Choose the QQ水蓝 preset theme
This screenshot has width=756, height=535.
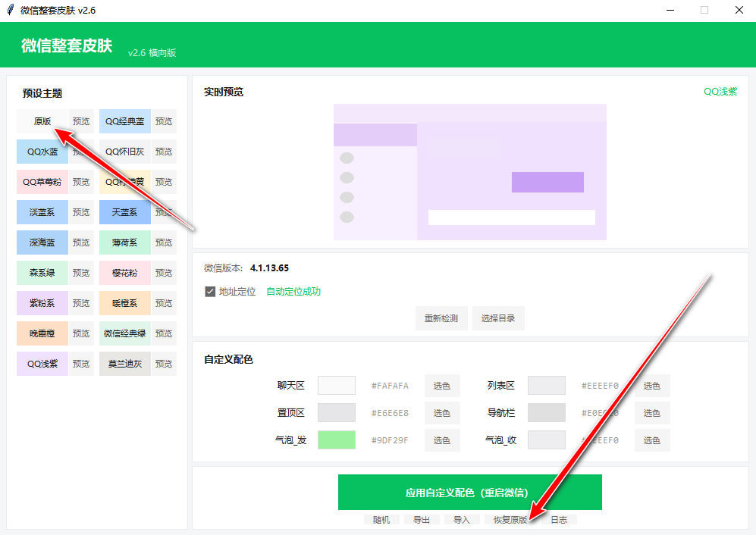(42, 152)
